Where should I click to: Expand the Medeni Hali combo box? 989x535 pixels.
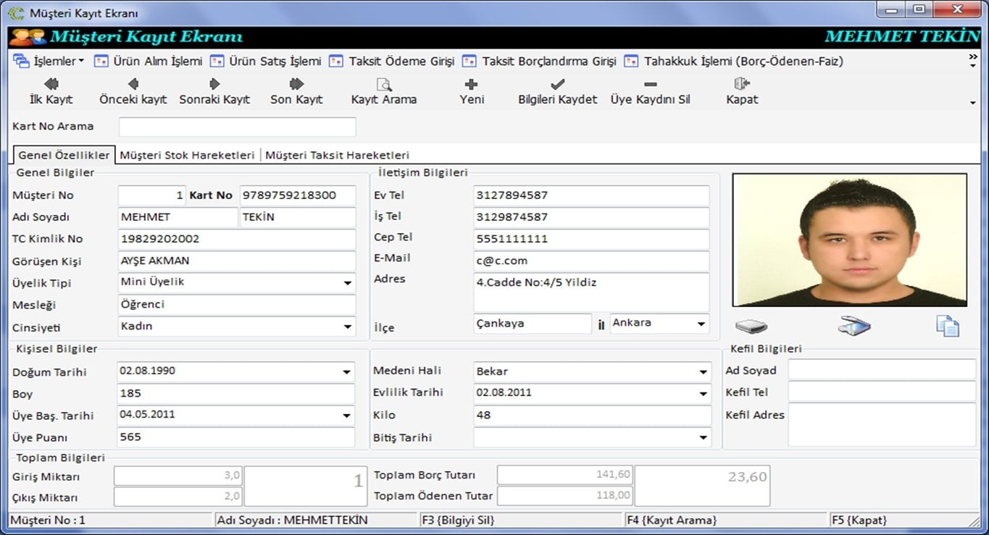point(703,372)
